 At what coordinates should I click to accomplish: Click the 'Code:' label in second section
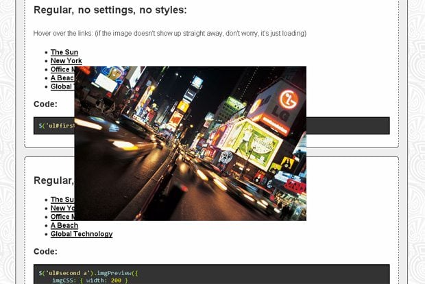click(45, 252)
